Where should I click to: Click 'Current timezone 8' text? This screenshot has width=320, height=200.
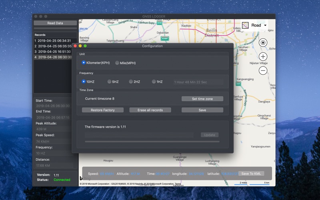pos(100,98)
